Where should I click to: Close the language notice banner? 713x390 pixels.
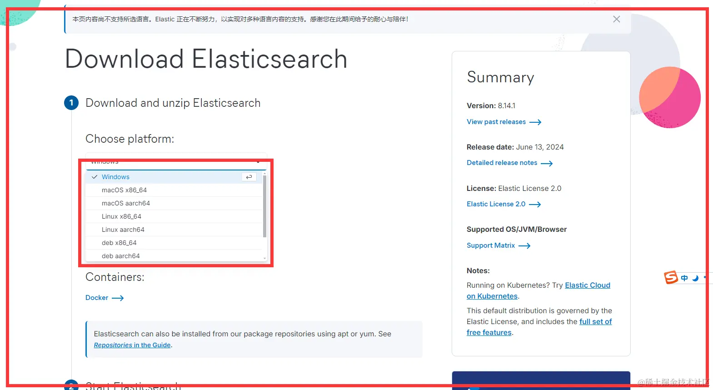(x=616, y=19)
